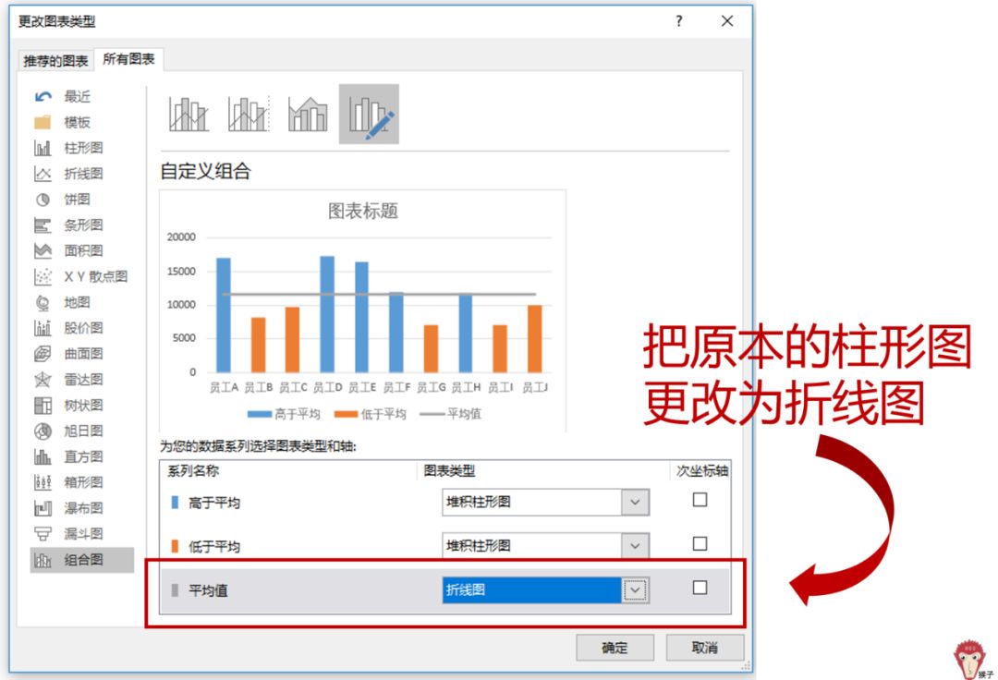Open the Templates (模板) folder icon
Screen dimensions: 998x680
tap(43, 122)
